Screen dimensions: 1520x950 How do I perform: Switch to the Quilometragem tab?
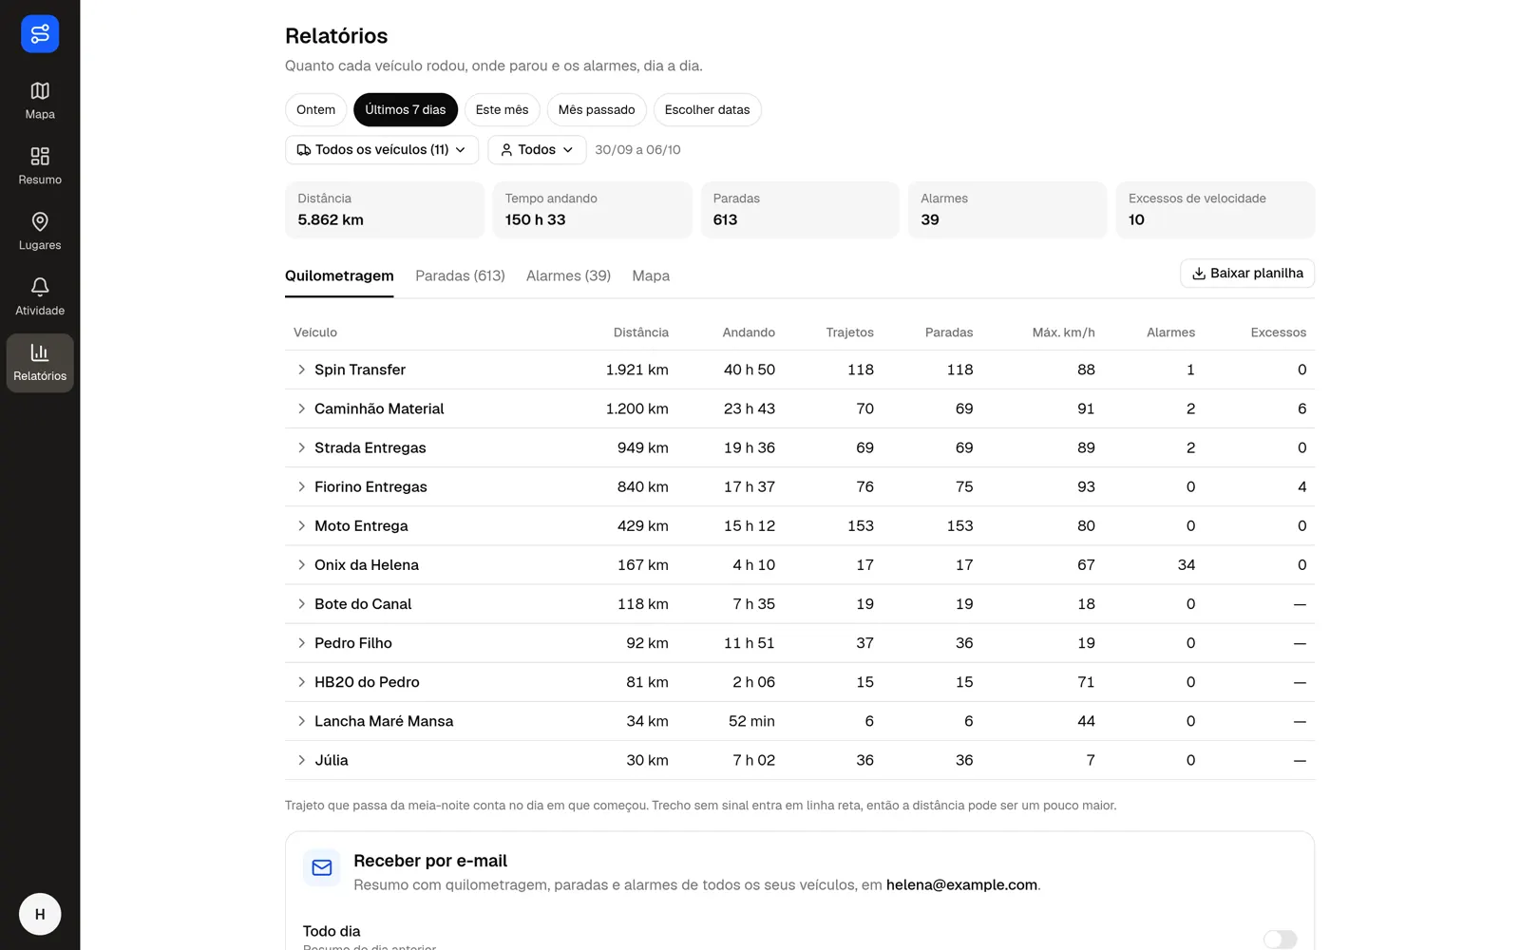click(x=339, y=275)
